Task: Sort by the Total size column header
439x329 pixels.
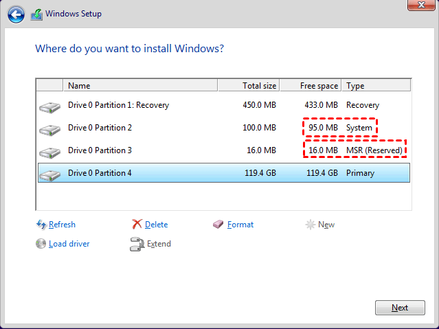Action: tap(248, 86)
